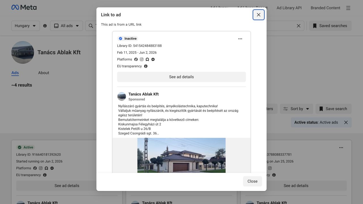Click Instagram icon on ad 916640181392620
Viewport: 363px width, 204px height.
[x=41, y=168]
